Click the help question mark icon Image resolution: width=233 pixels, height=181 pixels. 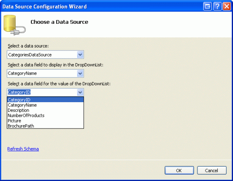pos(217,6)
